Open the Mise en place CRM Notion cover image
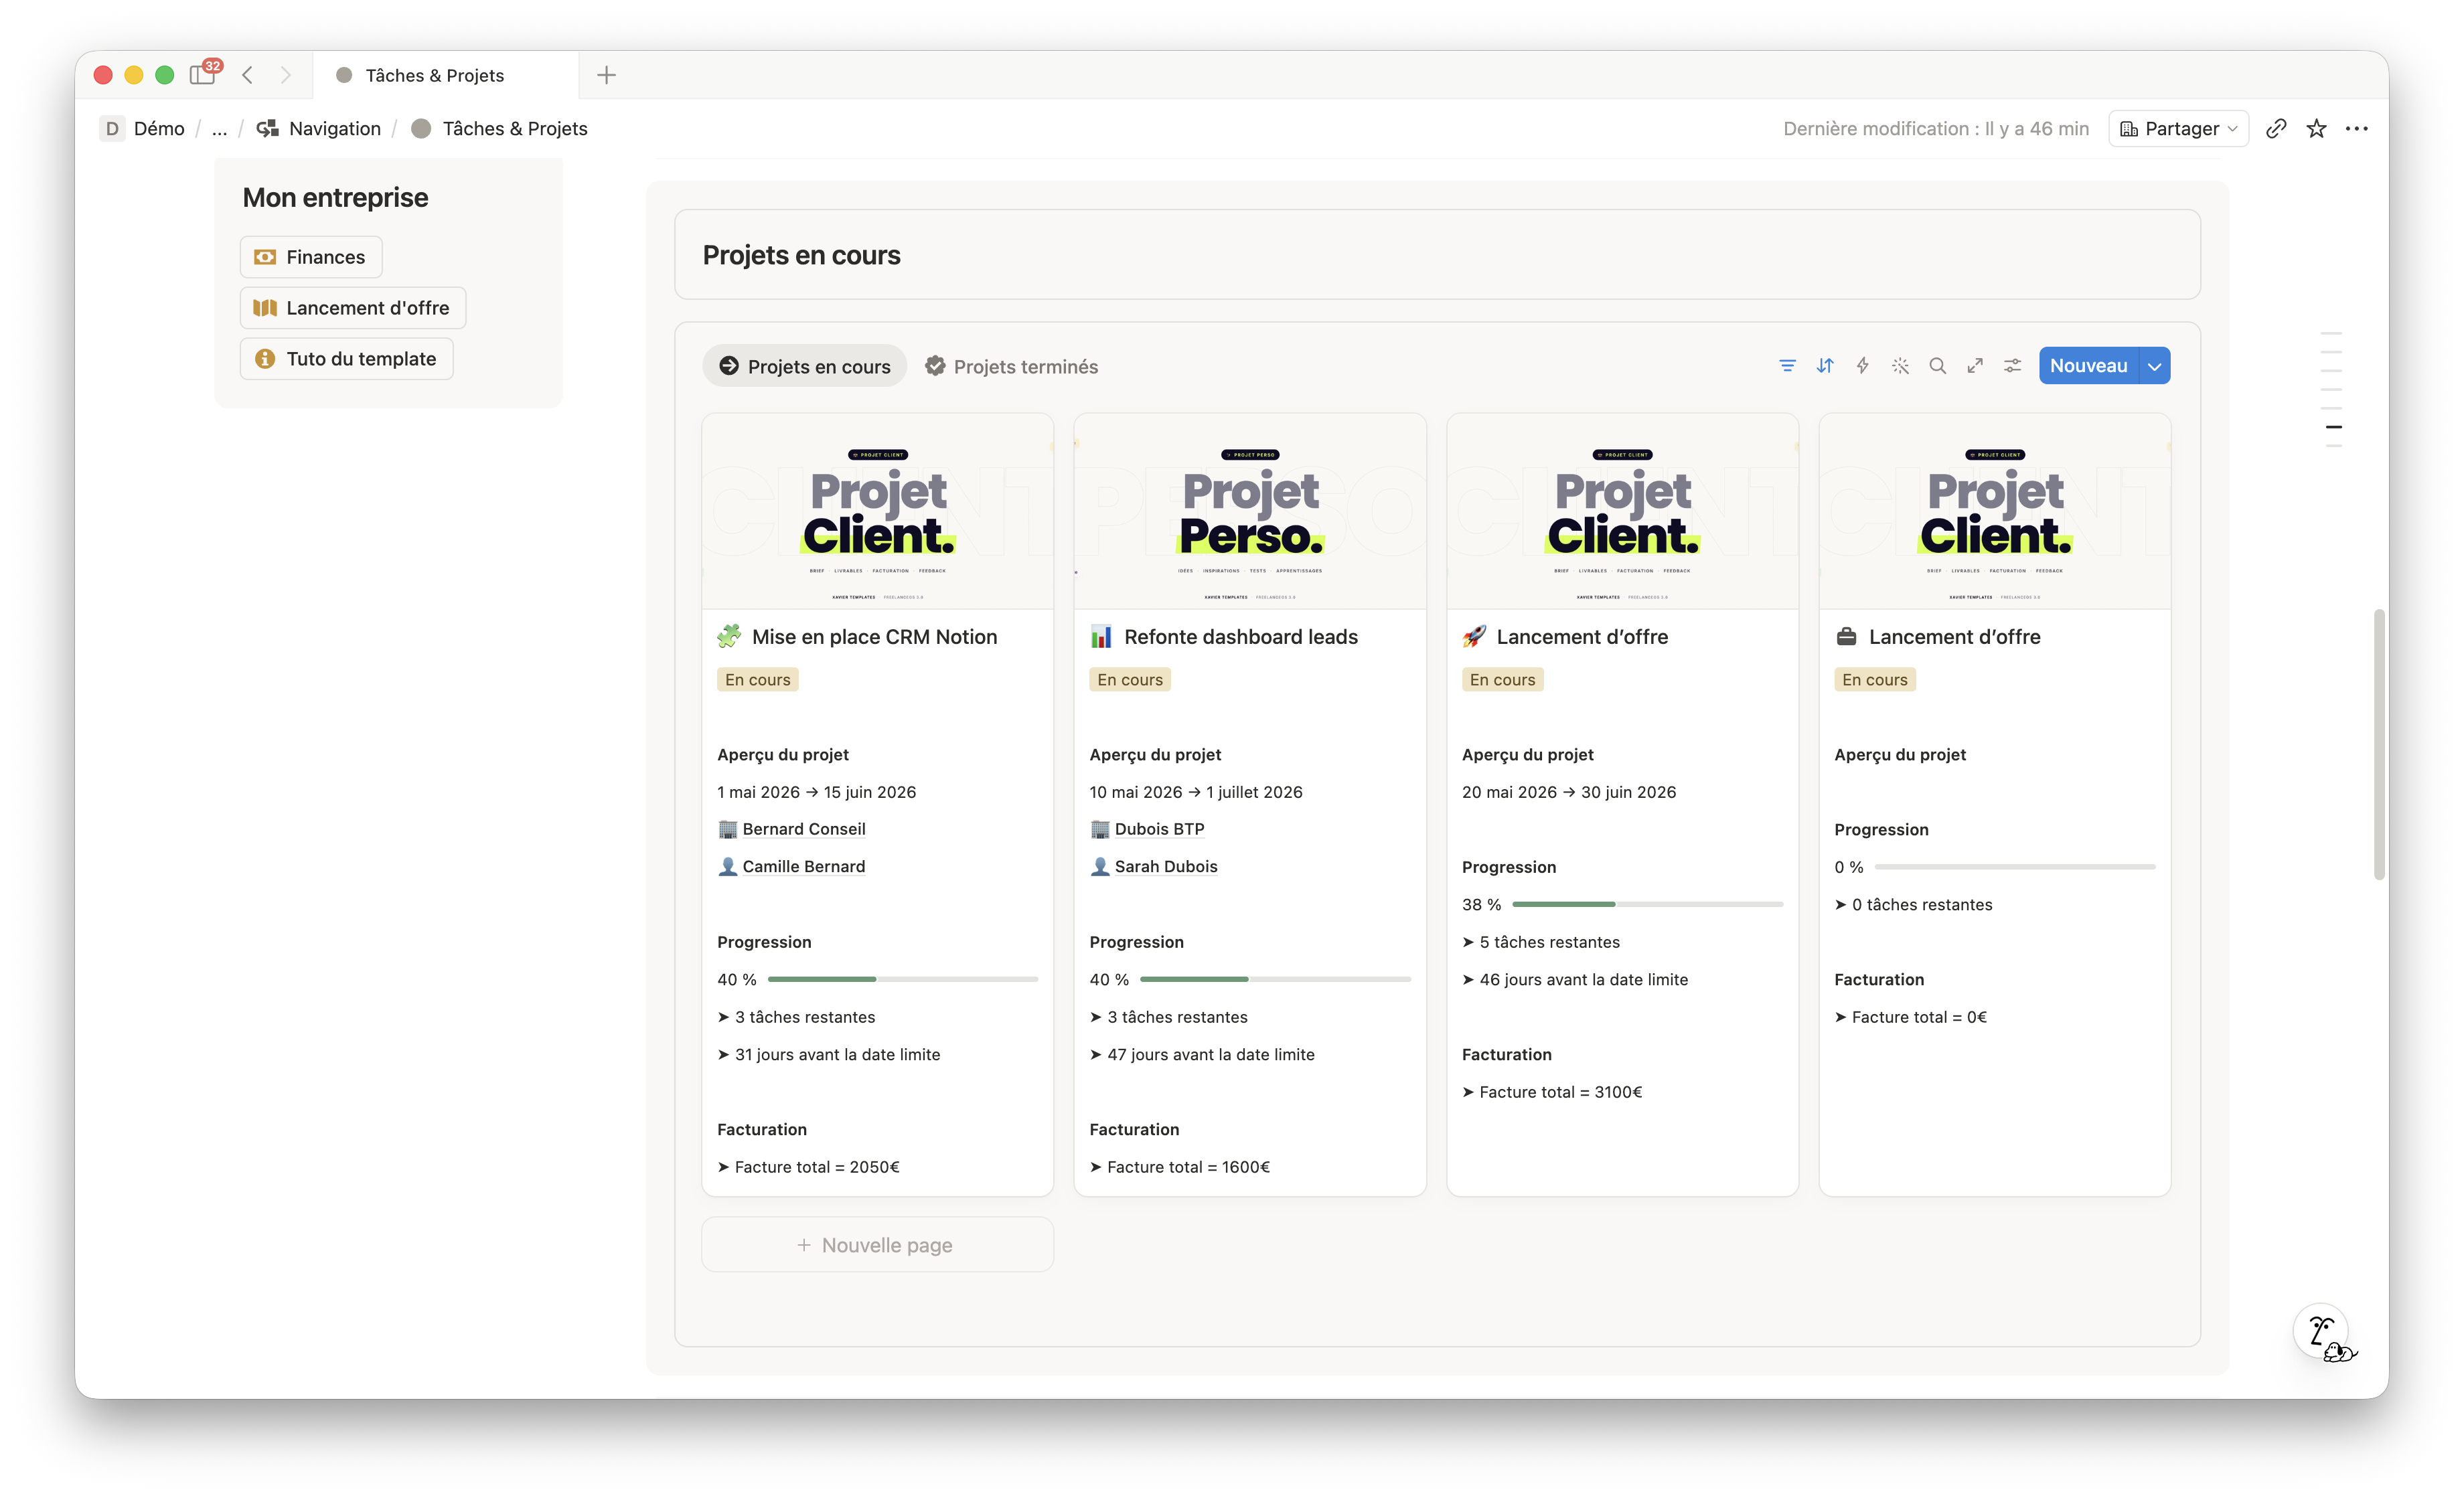This screenshot has width=2464, height=1498. [877, 512]
